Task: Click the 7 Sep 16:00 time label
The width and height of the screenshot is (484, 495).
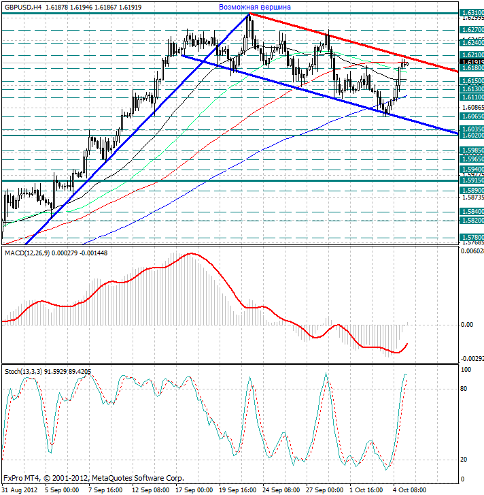Action: click(x=105, y=490)
